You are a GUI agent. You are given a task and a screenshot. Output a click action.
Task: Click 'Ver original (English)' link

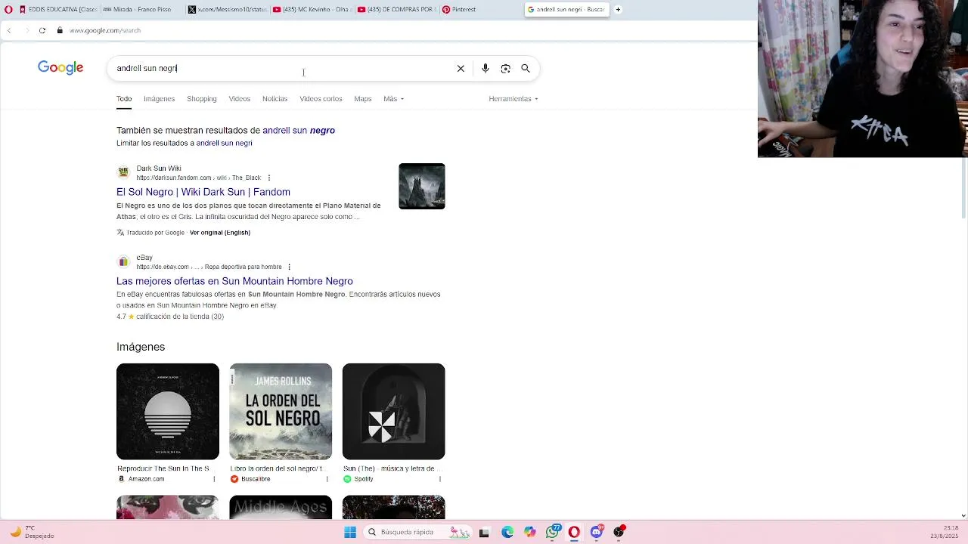(x=220, y=233)
